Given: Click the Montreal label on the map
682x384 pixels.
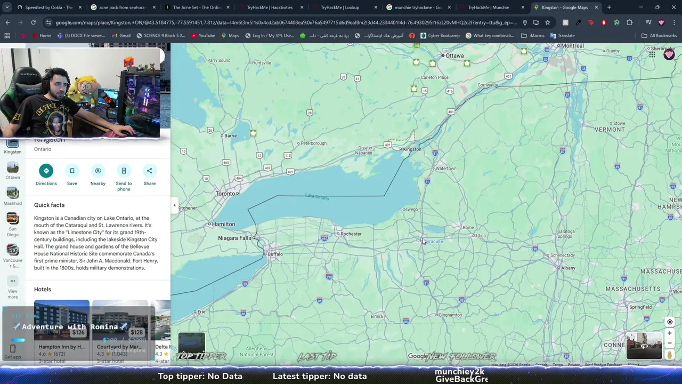Looking at the screenshot, I should 572,46.
